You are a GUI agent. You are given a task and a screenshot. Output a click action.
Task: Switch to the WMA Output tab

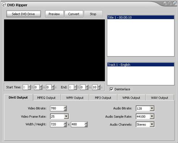pyautogui.click(x=131, y=98)
